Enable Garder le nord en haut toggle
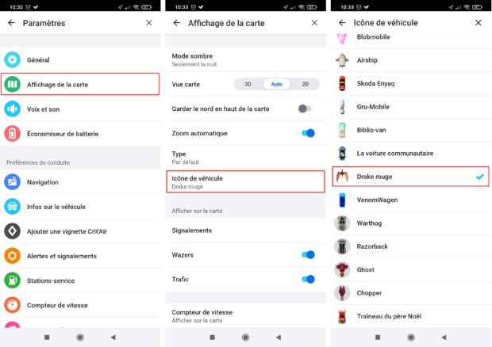Screen dimensions: 492x347 point(305,109)
